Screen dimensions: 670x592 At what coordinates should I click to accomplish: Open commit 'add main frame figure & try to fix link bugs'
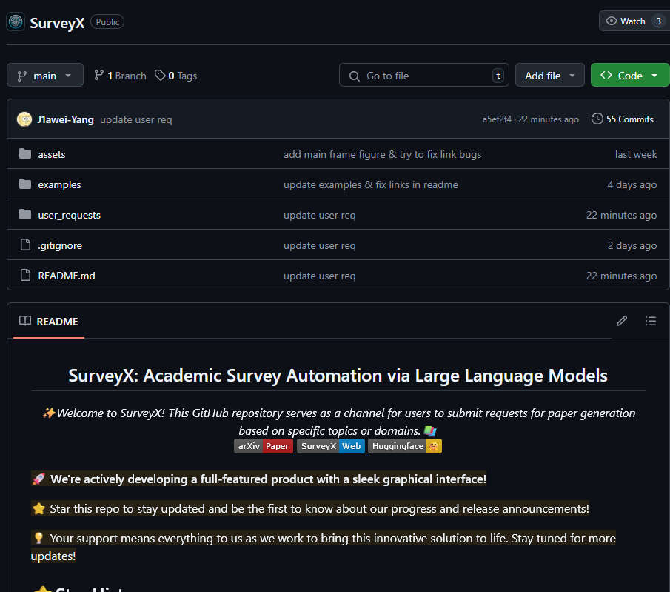click(383, 154)
